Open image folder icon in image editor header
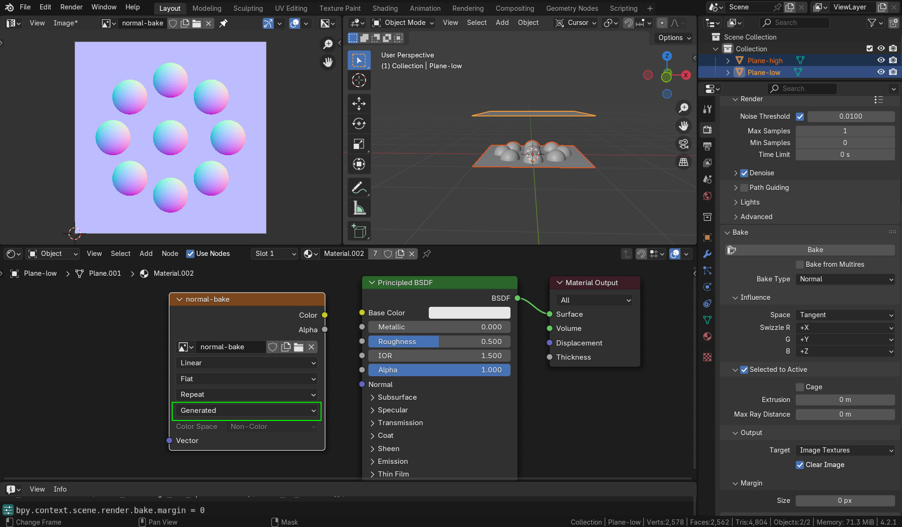 197,23
